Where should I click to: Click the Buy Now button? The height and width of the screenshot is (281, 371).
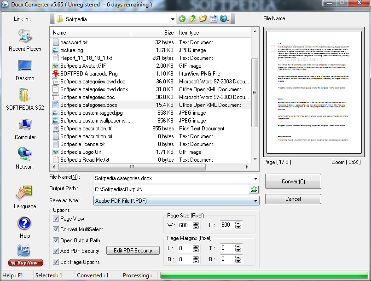26,263
